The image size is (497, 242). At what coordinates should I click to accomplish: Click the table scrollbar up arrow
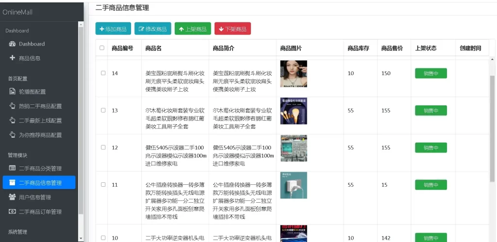point(492,59)
